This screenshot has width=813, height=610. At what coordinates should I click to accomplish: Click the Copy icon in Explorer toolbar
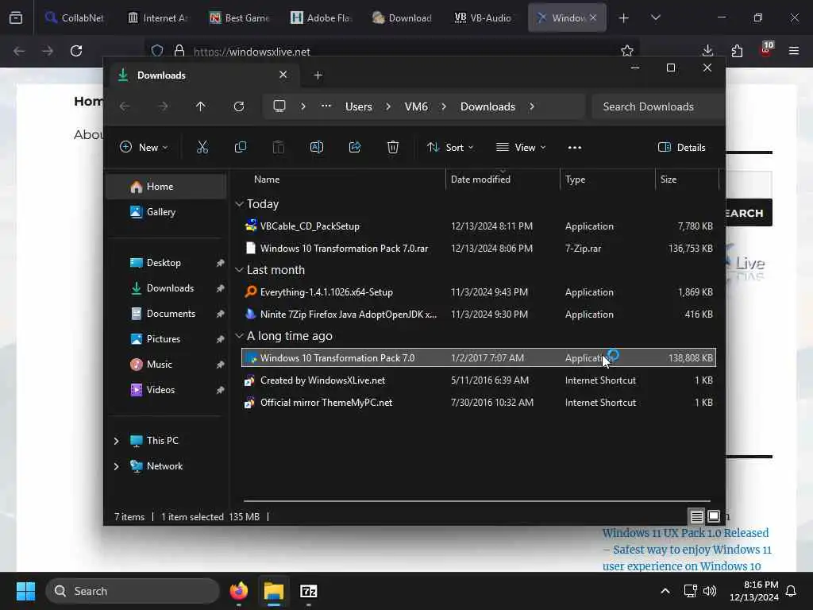click(240, 147)
